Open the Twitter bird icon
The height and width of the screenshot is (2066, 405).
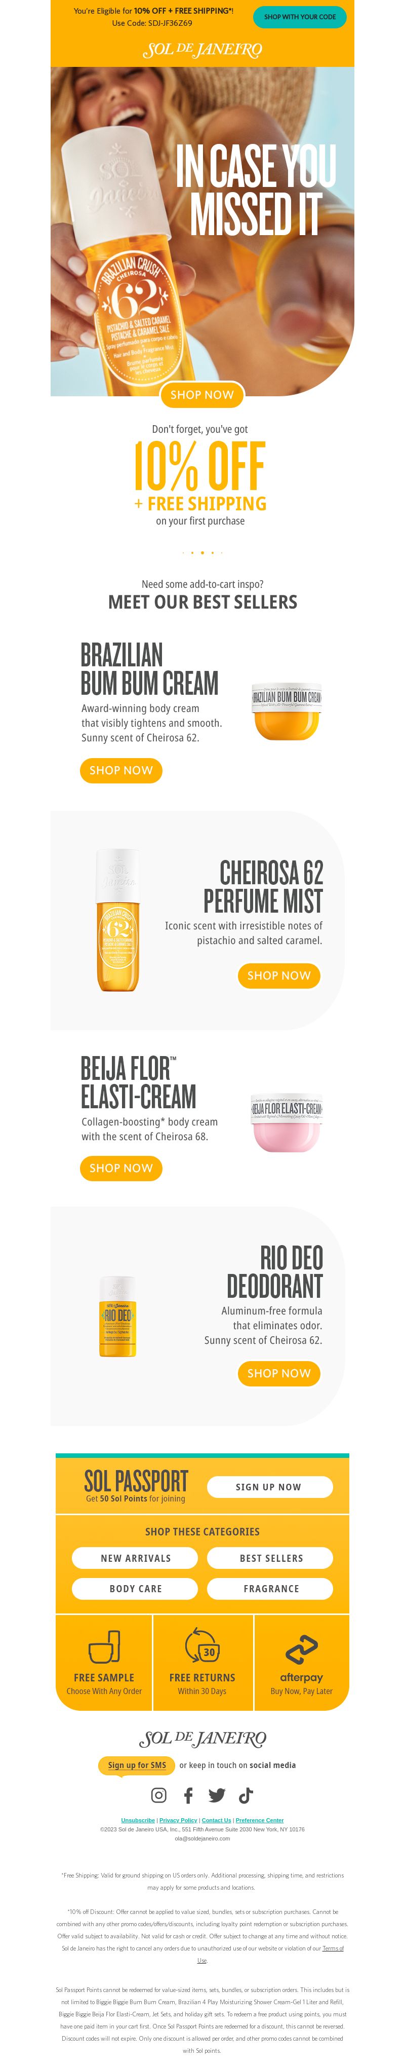[217, 1795]
